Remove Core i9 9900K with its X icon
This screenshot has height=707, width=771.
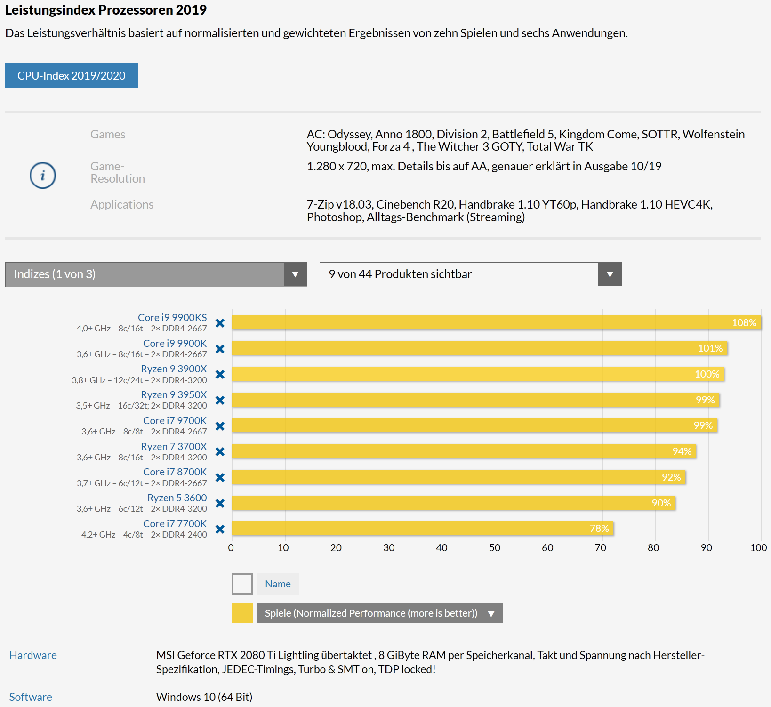(220, 349)
